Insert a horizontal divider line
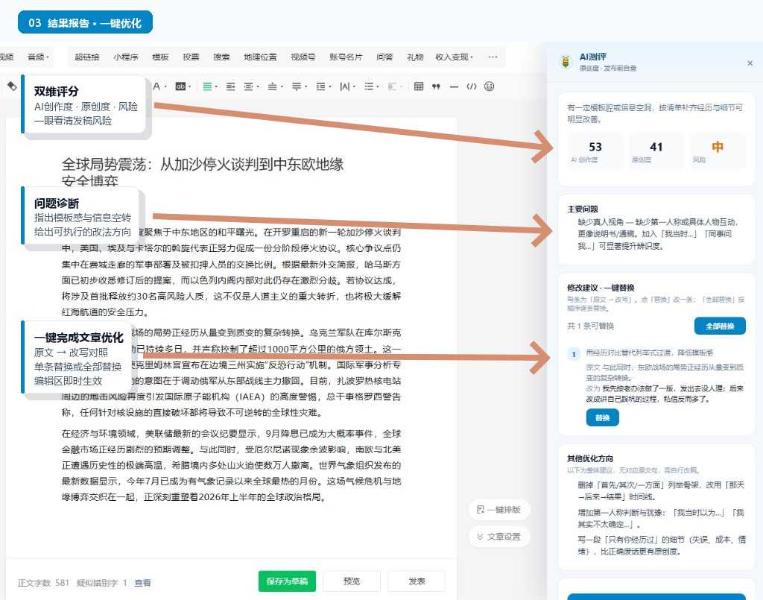 454,86
